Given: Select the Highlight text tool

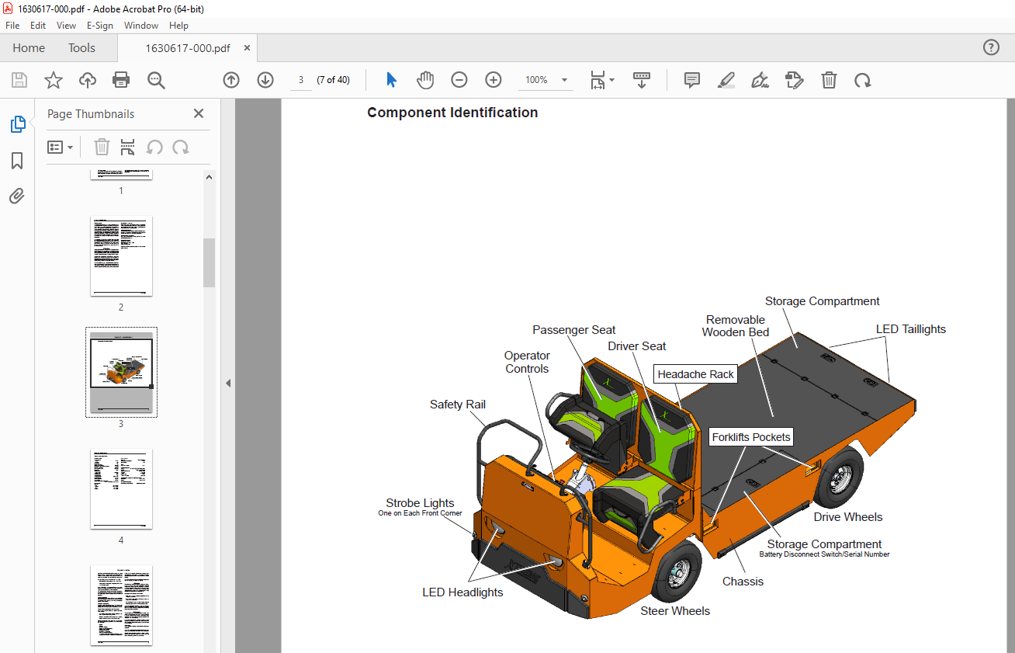Looking at the screenshot, I should [x=726, y=80].
